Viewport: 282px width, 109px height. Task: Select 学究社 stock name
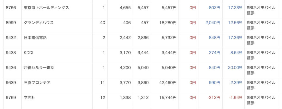tap(29, 98)
